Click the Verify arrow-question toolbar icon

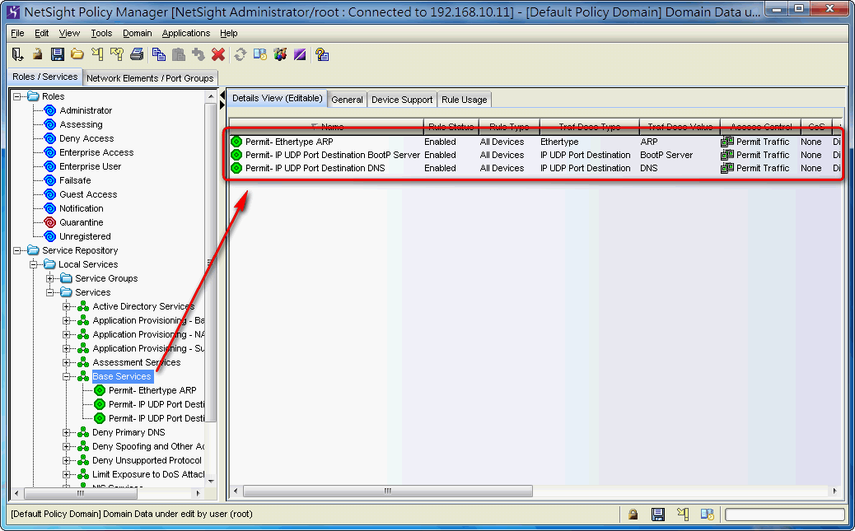[117, 54]
